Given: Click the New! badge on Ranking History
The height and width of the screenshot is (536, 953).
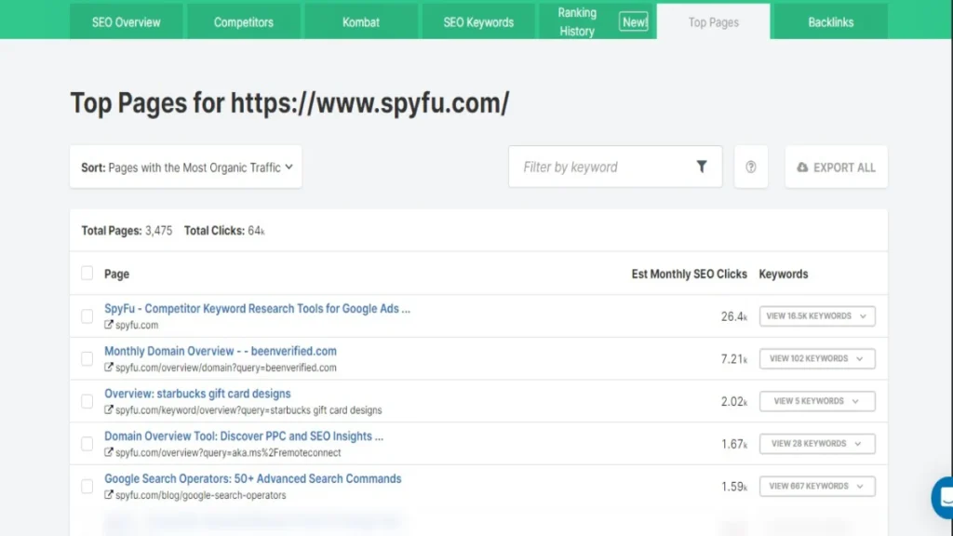Looking at the screenshot, I should (x=634, y=22).
